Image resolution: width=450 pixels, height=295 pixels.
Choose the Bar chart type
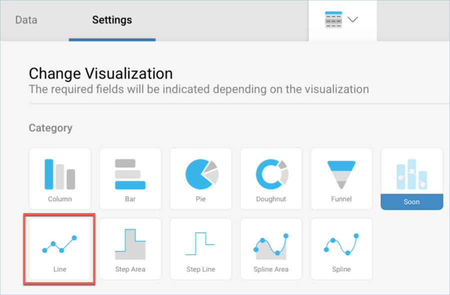130,178
